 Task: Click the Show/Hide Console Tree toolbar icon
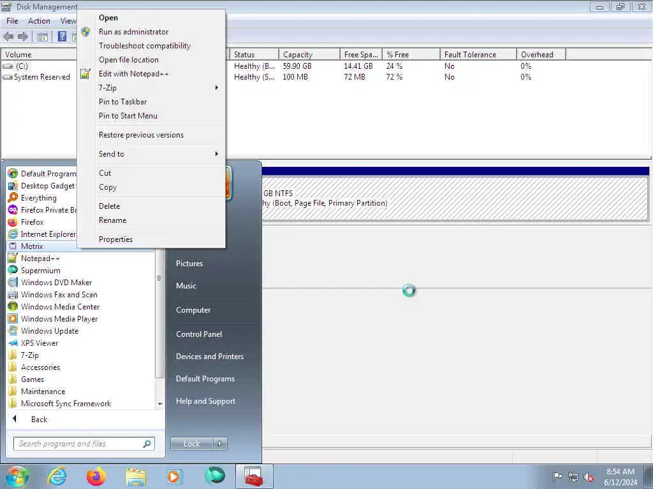coord(43,36)
